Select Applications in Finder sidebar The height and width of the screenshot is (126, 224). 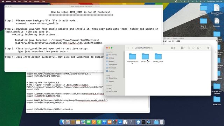112,64
